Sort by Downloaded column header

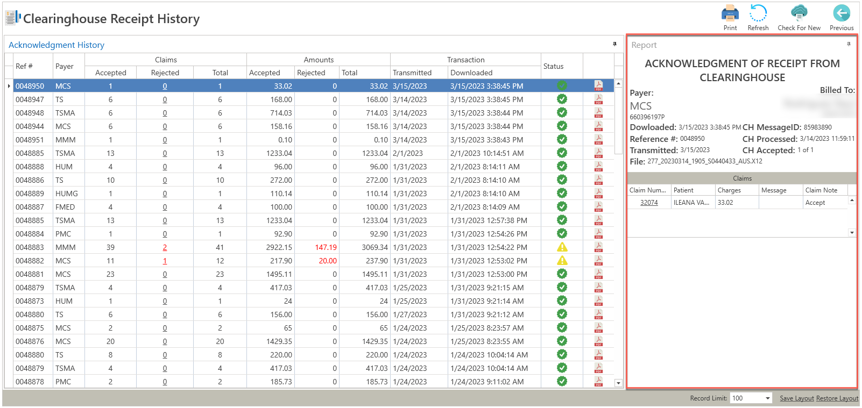494,73
